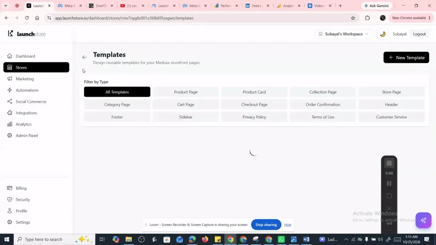
Task: Open Social Commerce section
Action: [36, 102]
